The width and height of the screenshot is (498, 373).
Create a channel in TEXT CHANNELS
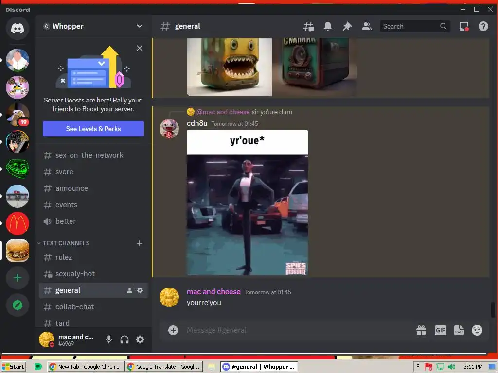(x=140, y=243)
